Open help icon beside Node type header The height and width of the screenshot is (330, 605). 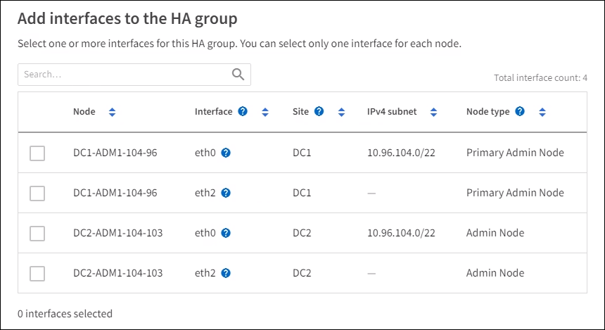tap(519, 112)
